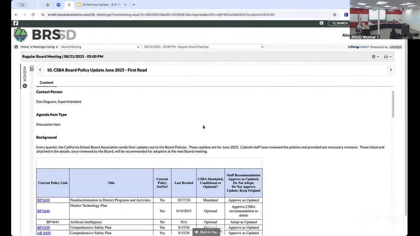Open the AR 0450 policy link
This screenshot has width=420, height=236.
click(x=44, y=233)
